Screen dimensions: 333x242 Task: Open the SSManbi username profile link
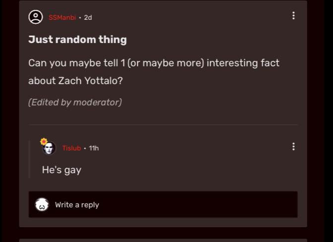coord(62,17)
